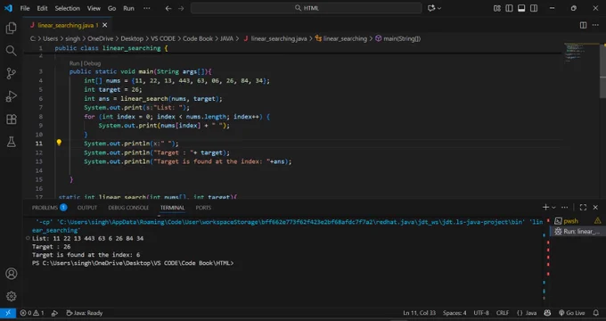Switch to the DEBUG CONSOLE tab
The height and width of the screenshot is (321, 606).
(128, 208)
